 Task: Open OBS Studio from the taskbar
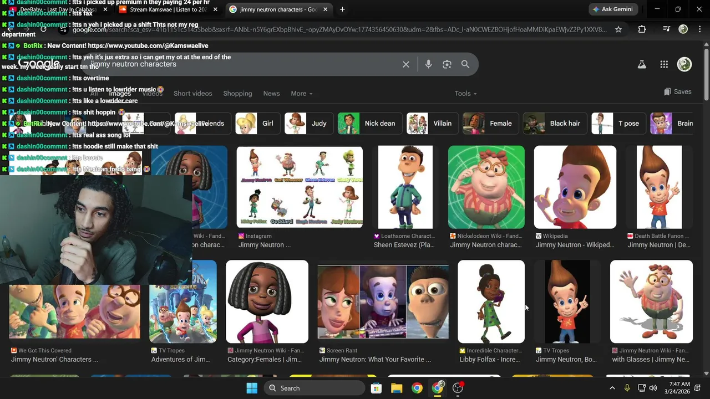tap(458, 388)
